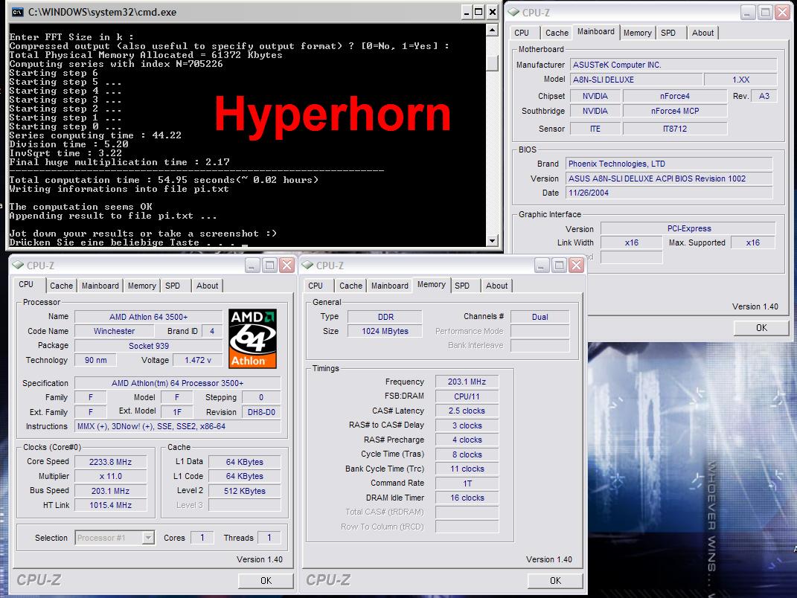Click the CAS# Latency 2.5 clocks value
797x598 pixels.
click(467, 411)
